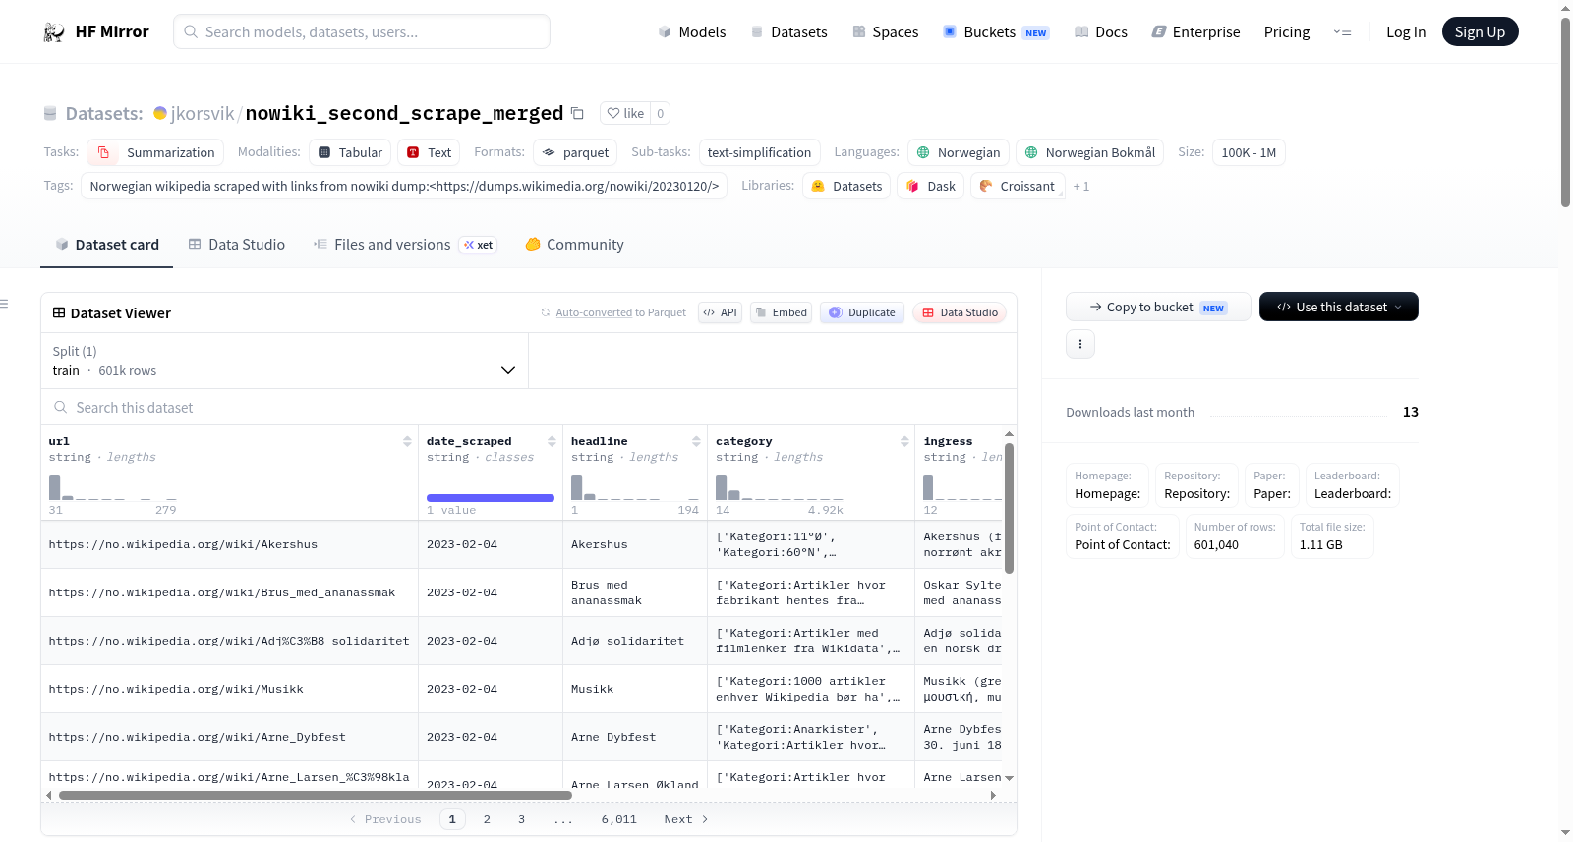
Task: Click the Akershus wikipedia url cell
Action: pos(229,544)
